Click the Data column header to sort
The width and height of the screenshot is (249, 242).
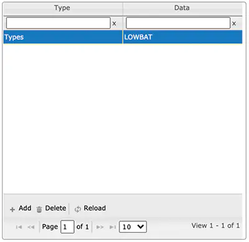[x=182, y=8]
